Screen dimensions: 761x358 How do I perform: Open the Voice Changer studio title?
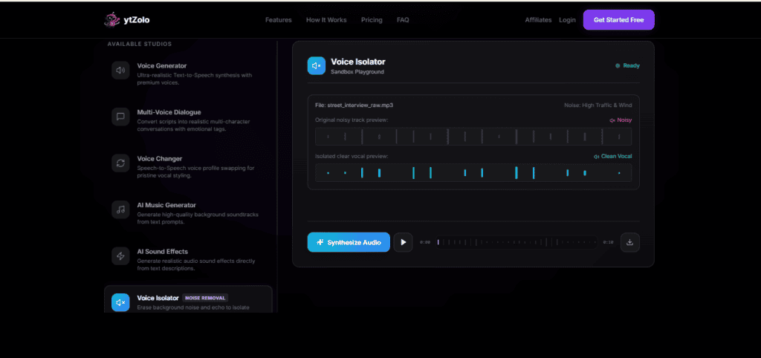click(x=160, y=159)
